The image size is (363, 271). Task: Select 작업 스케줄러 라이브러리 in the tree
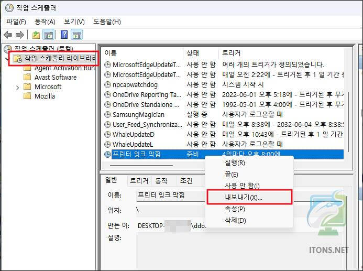60,58
